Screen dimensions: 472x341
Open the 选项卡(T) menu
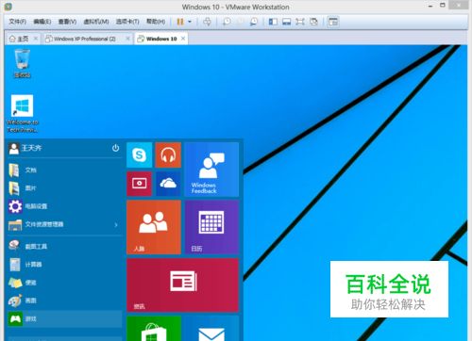(x=127, y=22)
